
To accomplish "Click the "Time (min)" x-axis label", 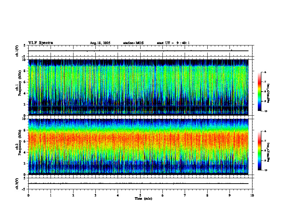I will click(x=143, y=199).
